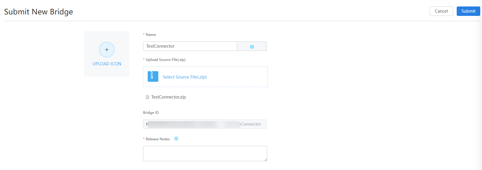Click the Submit New Bridge heading

pyautogui.click(x=39, y=12)
